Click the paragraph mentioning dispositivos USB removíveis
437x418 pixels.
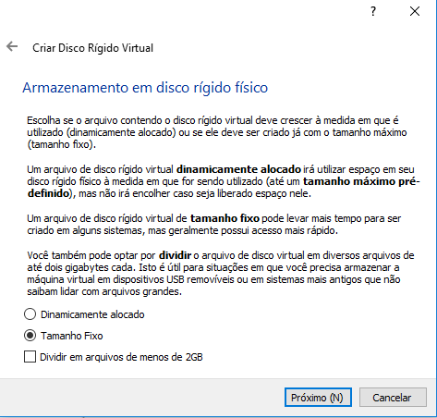[x=221, y=274]
